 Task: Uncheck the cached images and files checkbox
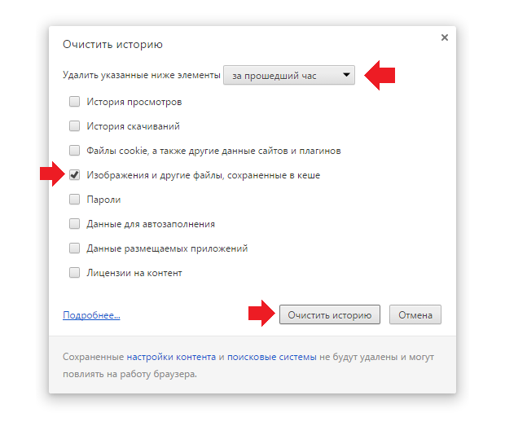click(74, 175)
